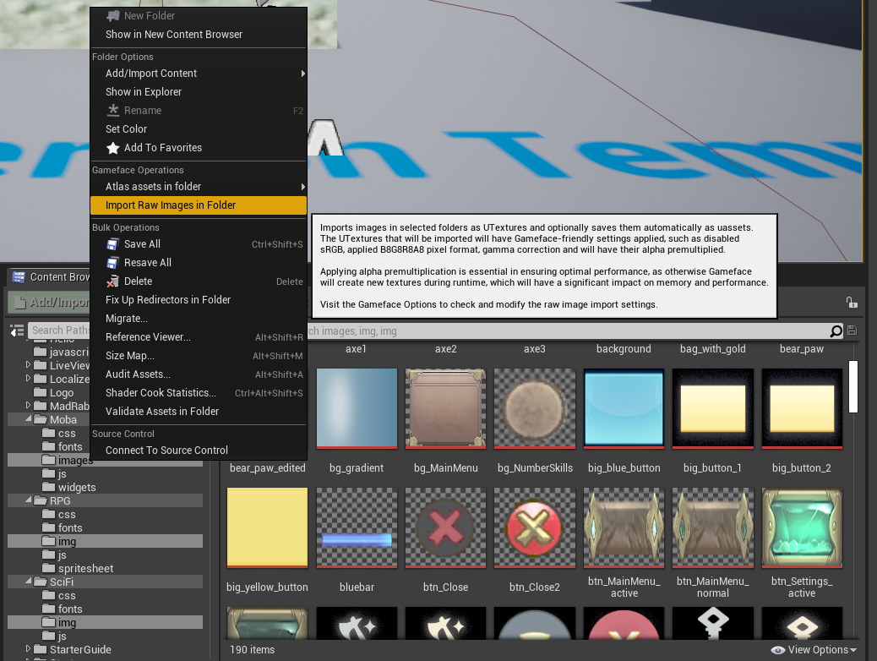Select Moba fonts folder
Image resolution: width=877 pixels, height=661 pixels.
click(63, 447)
